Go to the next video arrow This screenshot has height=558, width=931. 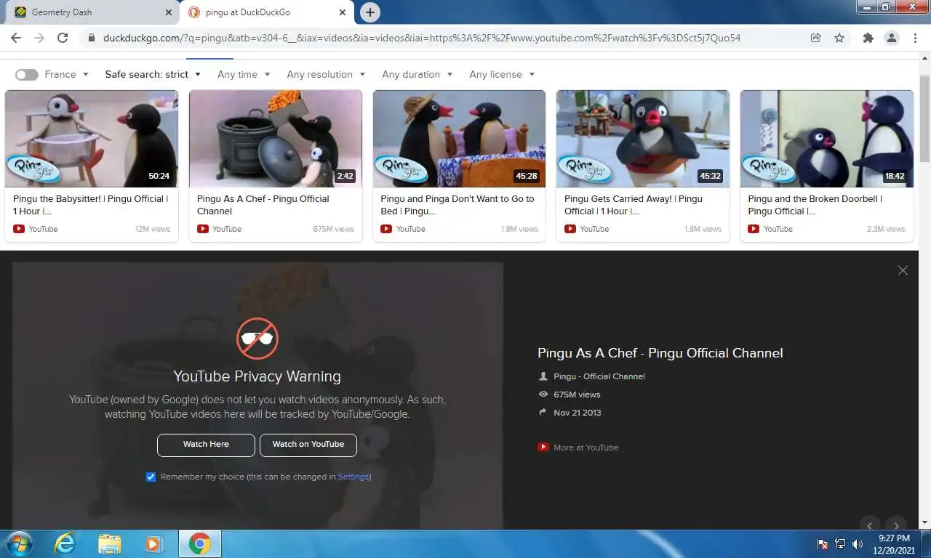click(896, 525)
